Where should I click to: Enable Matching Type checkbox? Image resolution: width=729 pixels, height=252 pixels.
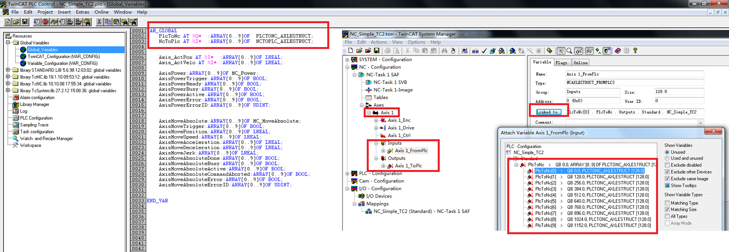667,203
